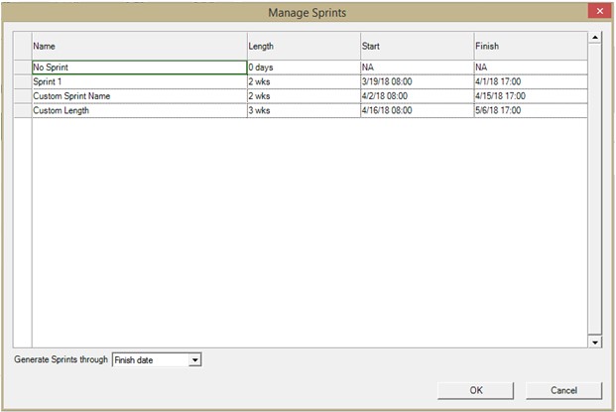Click the scroll up arrow
616x412 pixels.
595,38
